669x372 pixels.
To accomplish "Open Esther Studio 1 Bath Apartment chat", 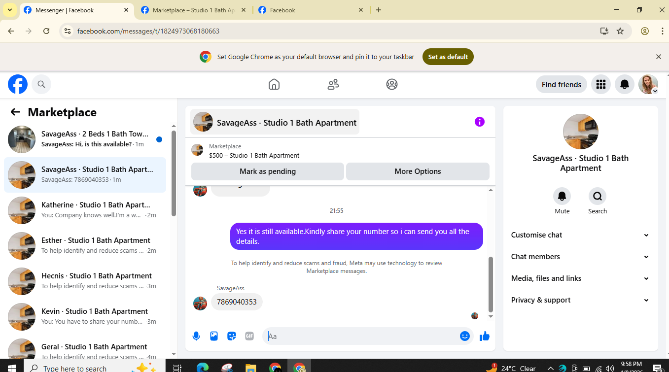I will [x=85, y=246].
